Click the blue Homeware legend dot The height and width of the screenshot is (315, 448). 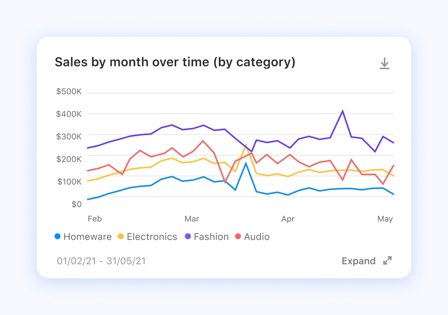[58, 237]
